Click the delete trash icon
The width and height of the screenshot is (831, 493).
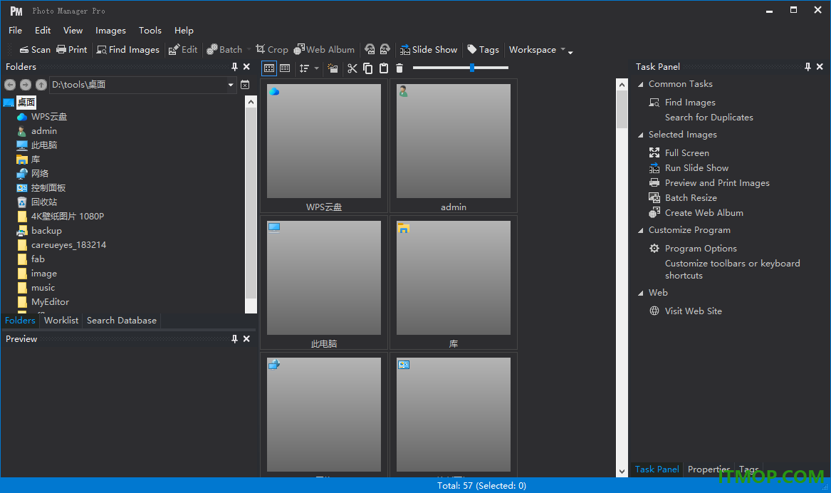[x=399, y=68]
